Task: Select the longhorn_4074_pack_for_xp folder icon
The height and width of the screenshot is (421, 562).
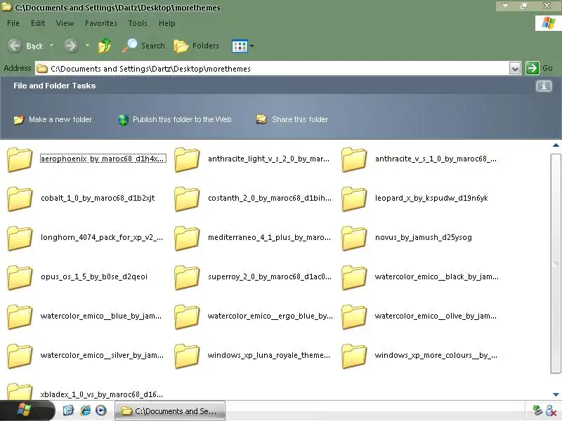Action: pyautogui.click(x=20, y=239)
